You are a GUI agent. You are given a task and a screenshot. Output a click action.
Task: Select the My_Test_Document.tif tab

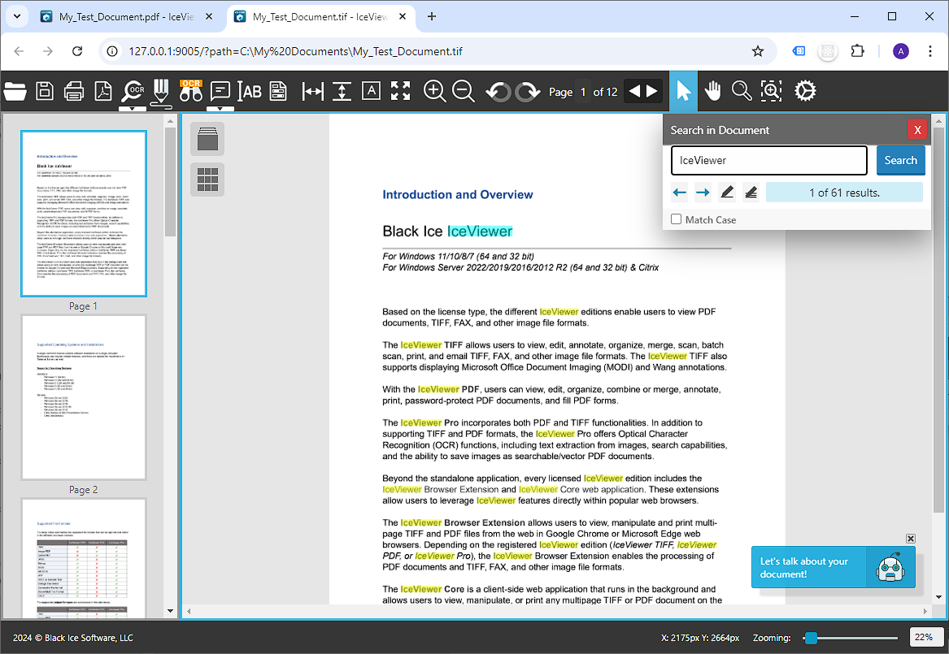coord(320,17)
